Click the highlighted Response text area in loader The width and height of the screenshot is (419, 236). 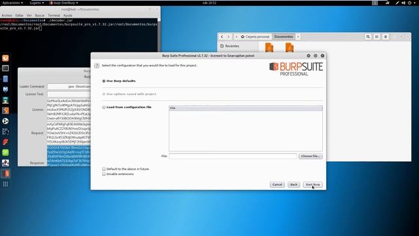click(x=69, y=156)
